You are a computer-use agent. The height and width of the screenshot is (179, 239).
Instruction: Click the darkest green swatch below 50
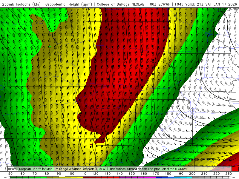(13, 178)
